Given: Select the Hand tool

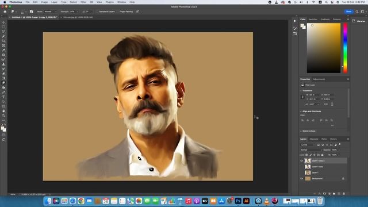Looking at the screenshot, I should [3, 111].
